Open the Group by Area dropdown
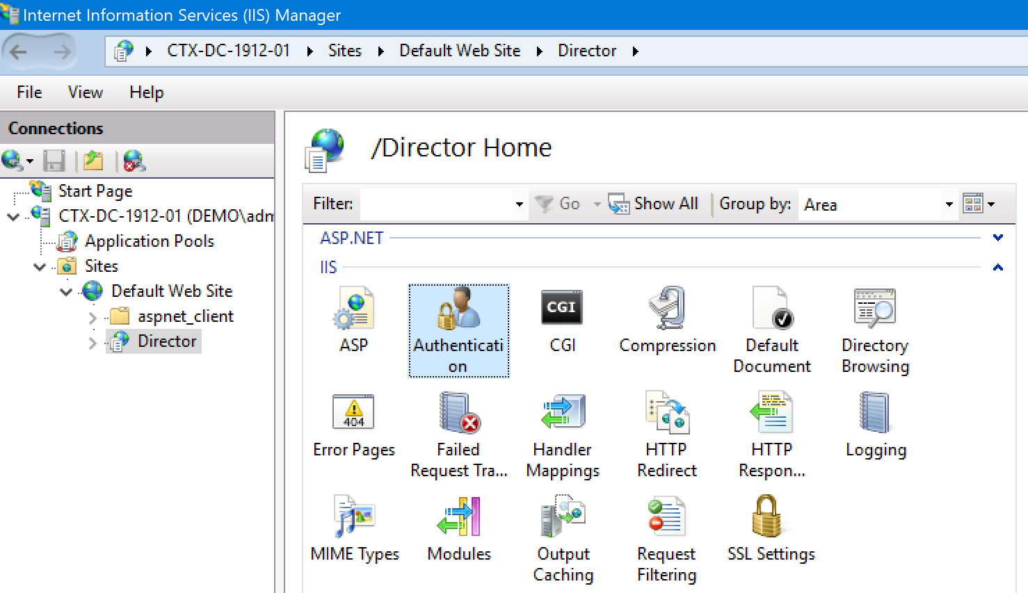This screenshot has height=593, width=1028. (949, 204)
